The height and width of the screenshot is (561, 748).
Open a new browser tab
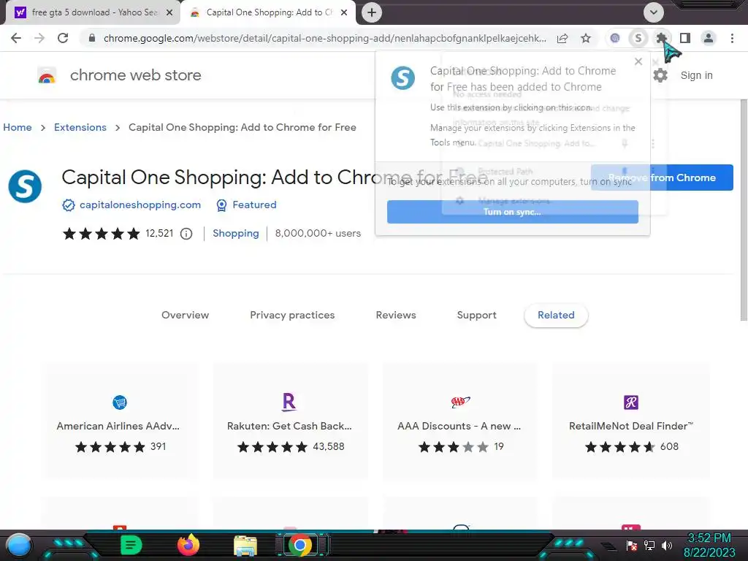[372, 12]
